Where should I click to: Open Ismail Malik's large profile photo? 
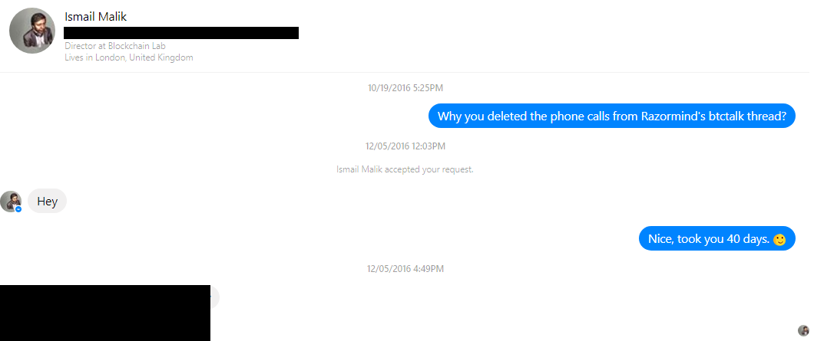click(32, 31)
